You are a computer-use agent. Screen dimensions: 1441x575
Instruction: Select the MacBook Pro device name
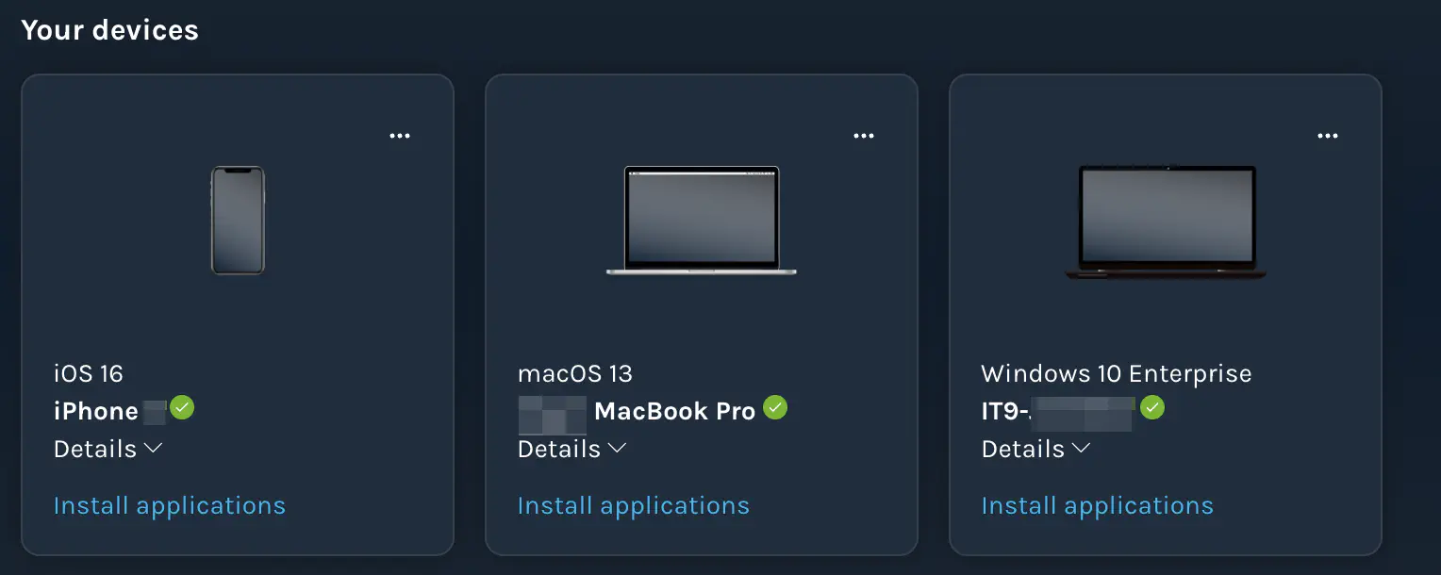[637, 412]
